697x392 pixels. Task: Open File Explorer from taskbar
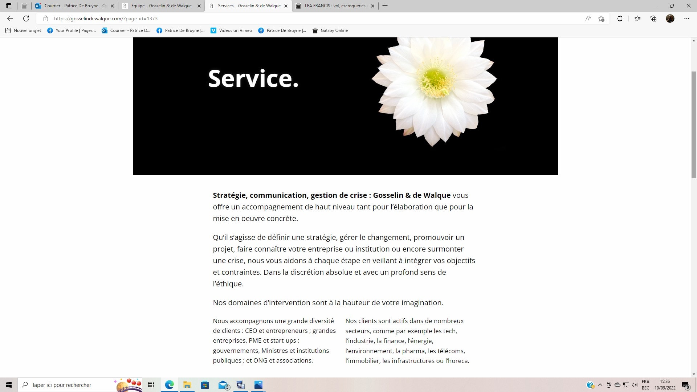[x=187, y=385]
